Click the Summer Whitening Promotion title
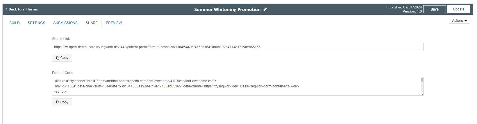 coord(227,10)
